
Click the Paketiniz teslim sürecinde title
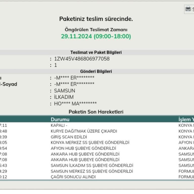coord(96,19)
